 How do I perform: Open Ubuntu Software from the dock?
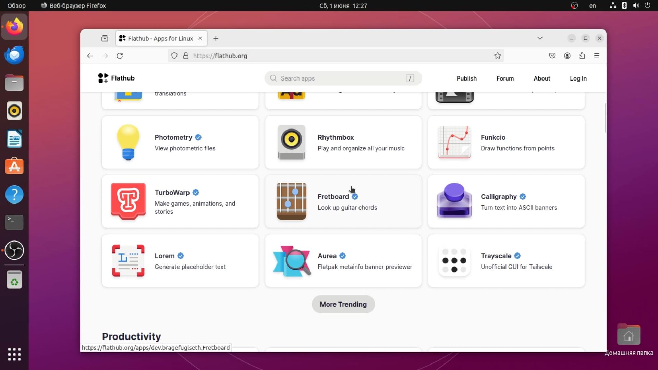[14, 166]
